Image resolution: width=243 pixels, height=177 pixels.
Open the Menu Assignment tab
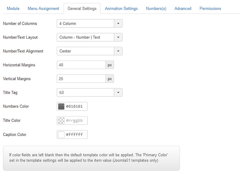click(43, 9)
